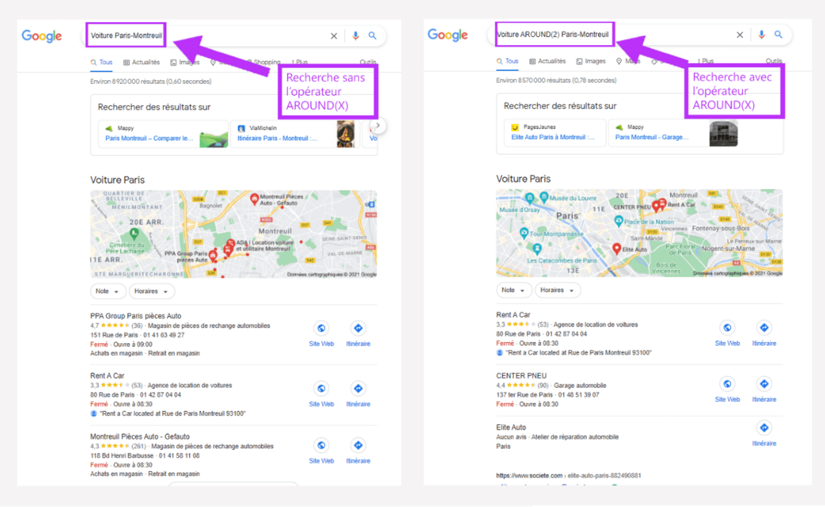Click the magnifier search icon in left search bar

click(372, 36)
